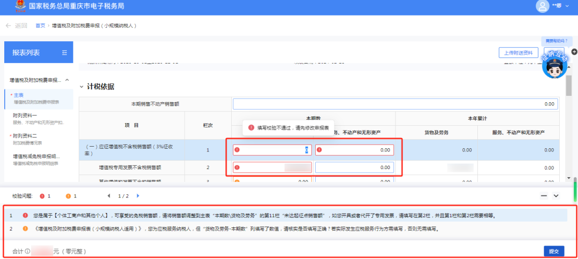Go to previous validation issue arrow
Image resolution: width=578 pixels, height=259 pixels.
(109, 196)
